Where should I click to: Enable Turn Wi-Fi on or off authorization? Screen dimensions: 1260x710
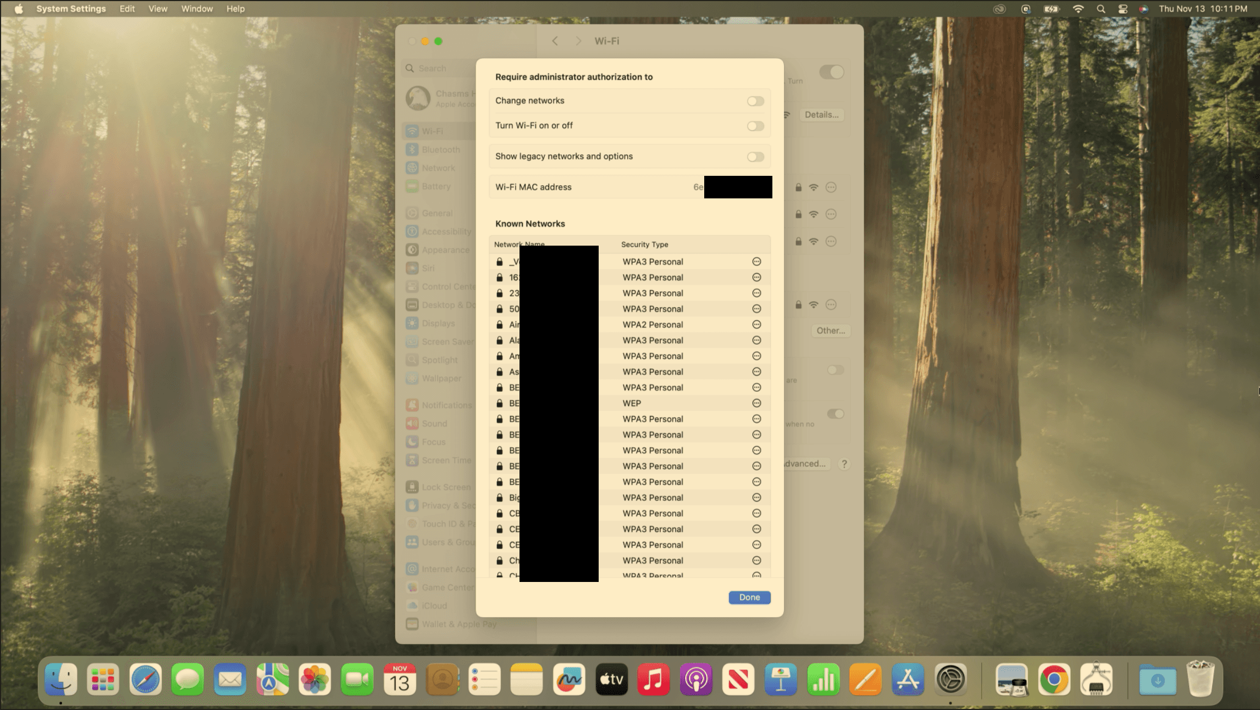pos(755,126)
